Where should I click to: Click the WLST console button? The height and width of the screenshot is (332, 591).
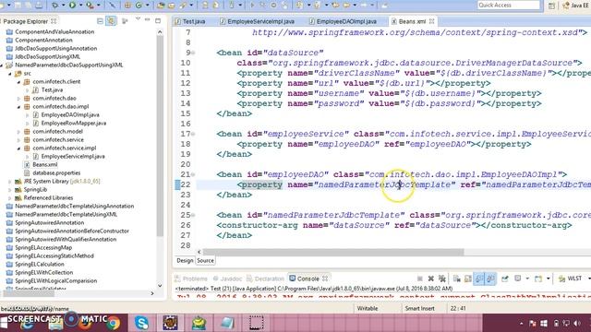coord(571,279)
